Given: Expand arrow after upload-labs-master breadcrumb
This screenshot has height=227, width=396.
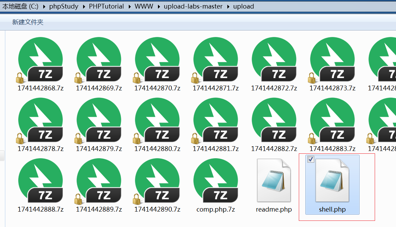Looking at the screenshot, I should click(228, 7).
